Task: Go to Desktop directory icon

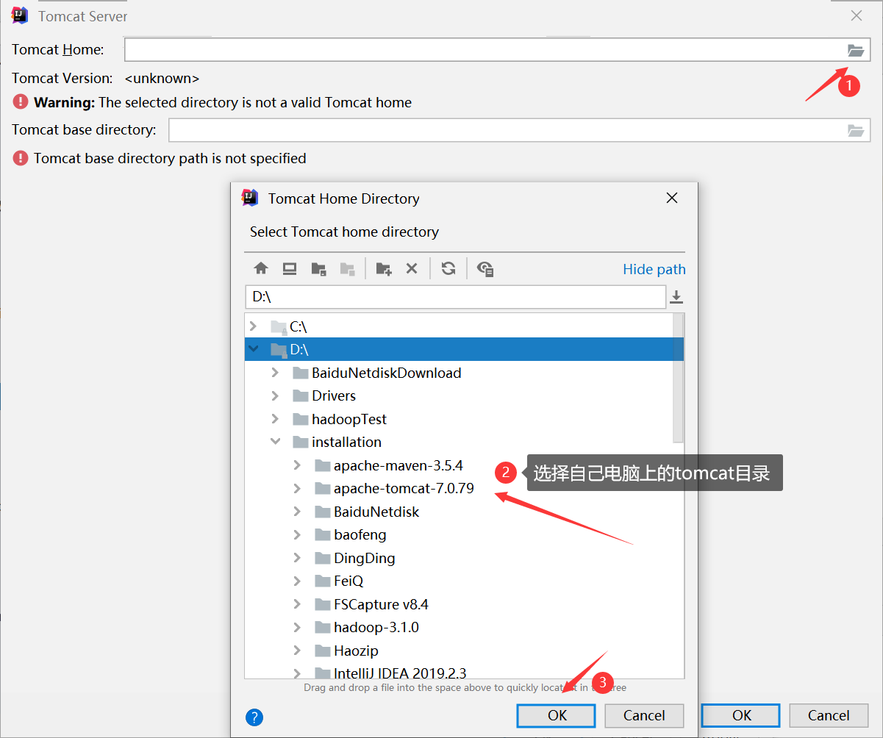Action: pos(290,268)
